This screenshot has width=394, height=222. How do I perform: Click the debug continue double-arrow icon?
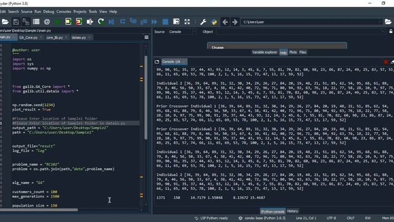tap(155, 22)
